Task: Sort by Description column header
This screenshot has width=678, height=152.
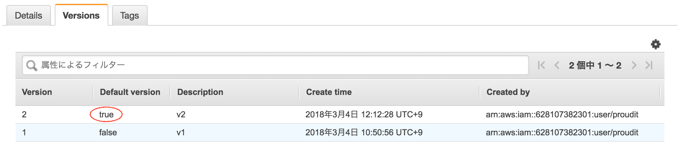Action: tap(200, 92)
